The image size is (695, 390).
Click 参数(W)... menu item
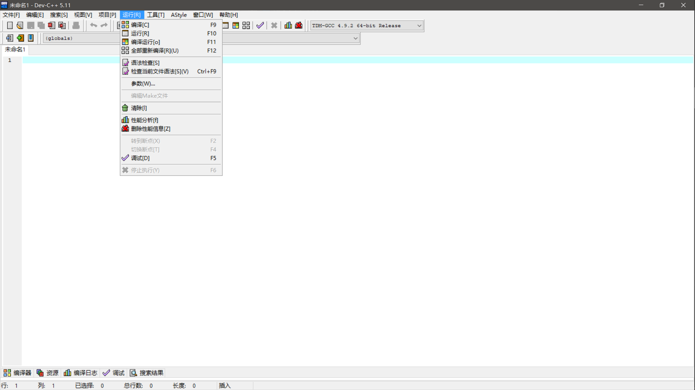pos(143,84)
